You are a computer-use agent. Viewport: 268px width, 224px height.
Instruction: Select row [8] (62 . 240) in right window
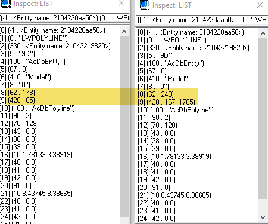(x=156, y=94)
